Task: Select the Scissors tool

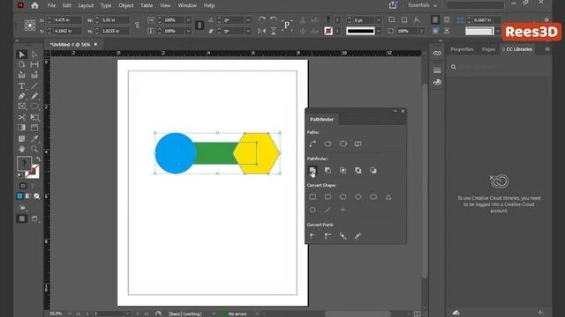Action: coord(22,117)
